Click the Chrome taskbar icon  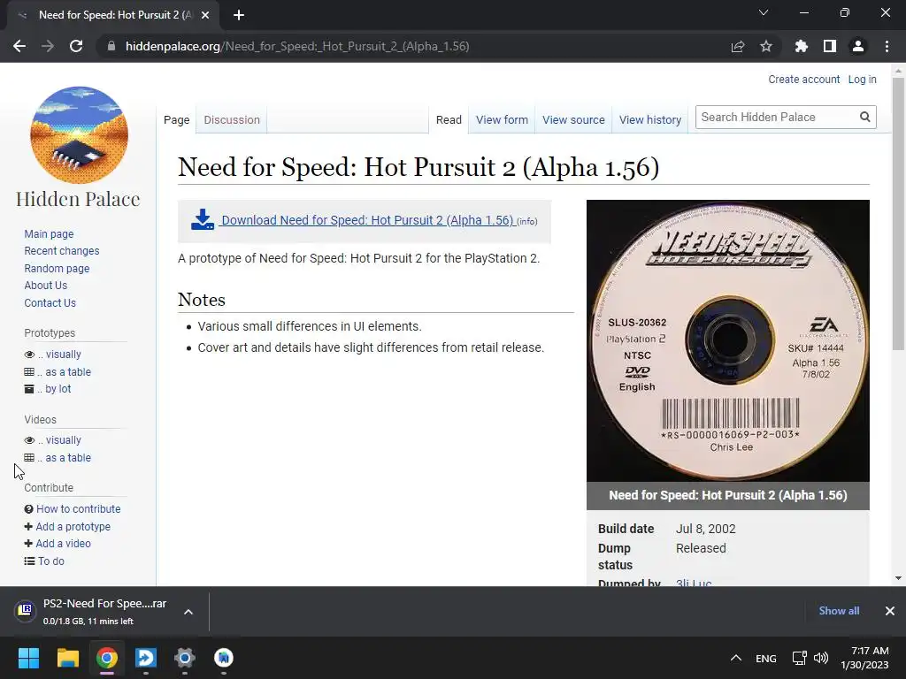point(107,658)
